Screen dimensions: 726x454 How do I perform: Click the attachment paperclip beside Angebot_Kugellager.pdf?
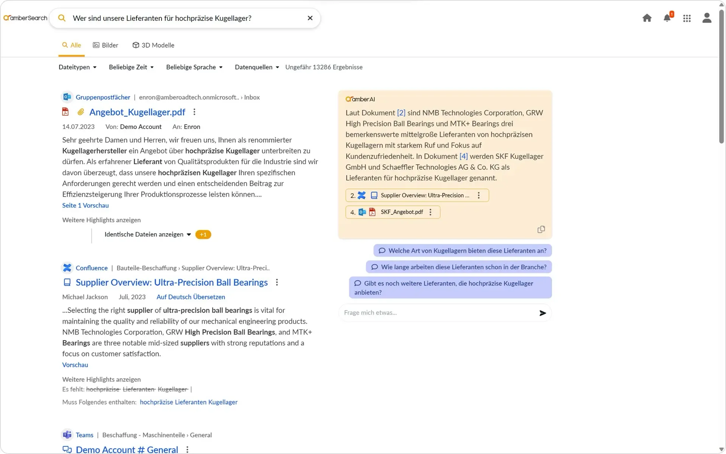pos(80,112)
